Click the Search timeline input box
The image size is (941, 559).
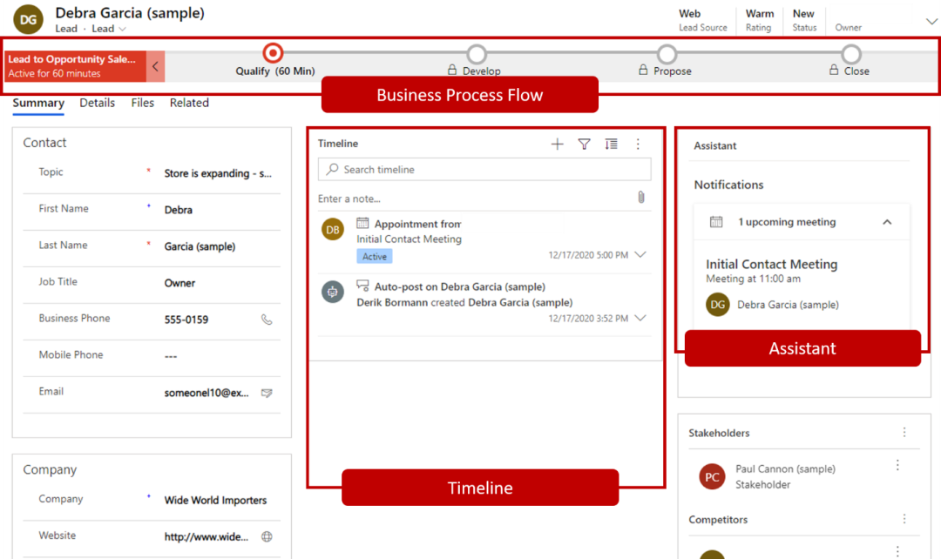point(484,170)
